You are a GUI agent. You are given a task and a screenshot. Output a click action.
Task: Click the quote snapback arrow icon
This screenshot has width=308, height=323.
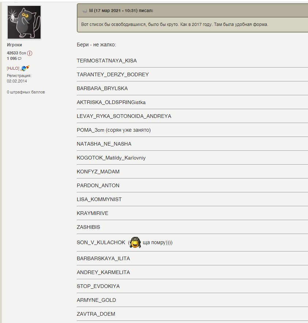[84, 11]
